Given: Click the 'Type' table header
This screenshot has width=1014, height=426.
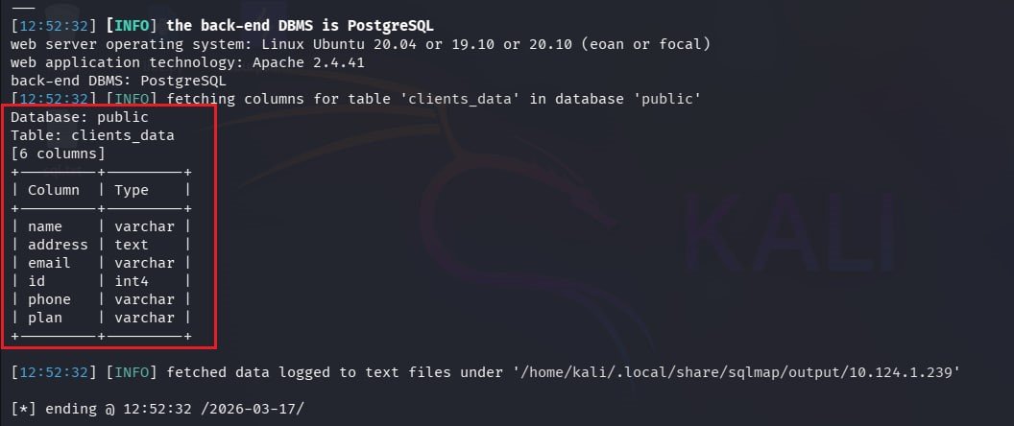Looking at the screenshot, I should pyautogui.click(x=132, y=190).
